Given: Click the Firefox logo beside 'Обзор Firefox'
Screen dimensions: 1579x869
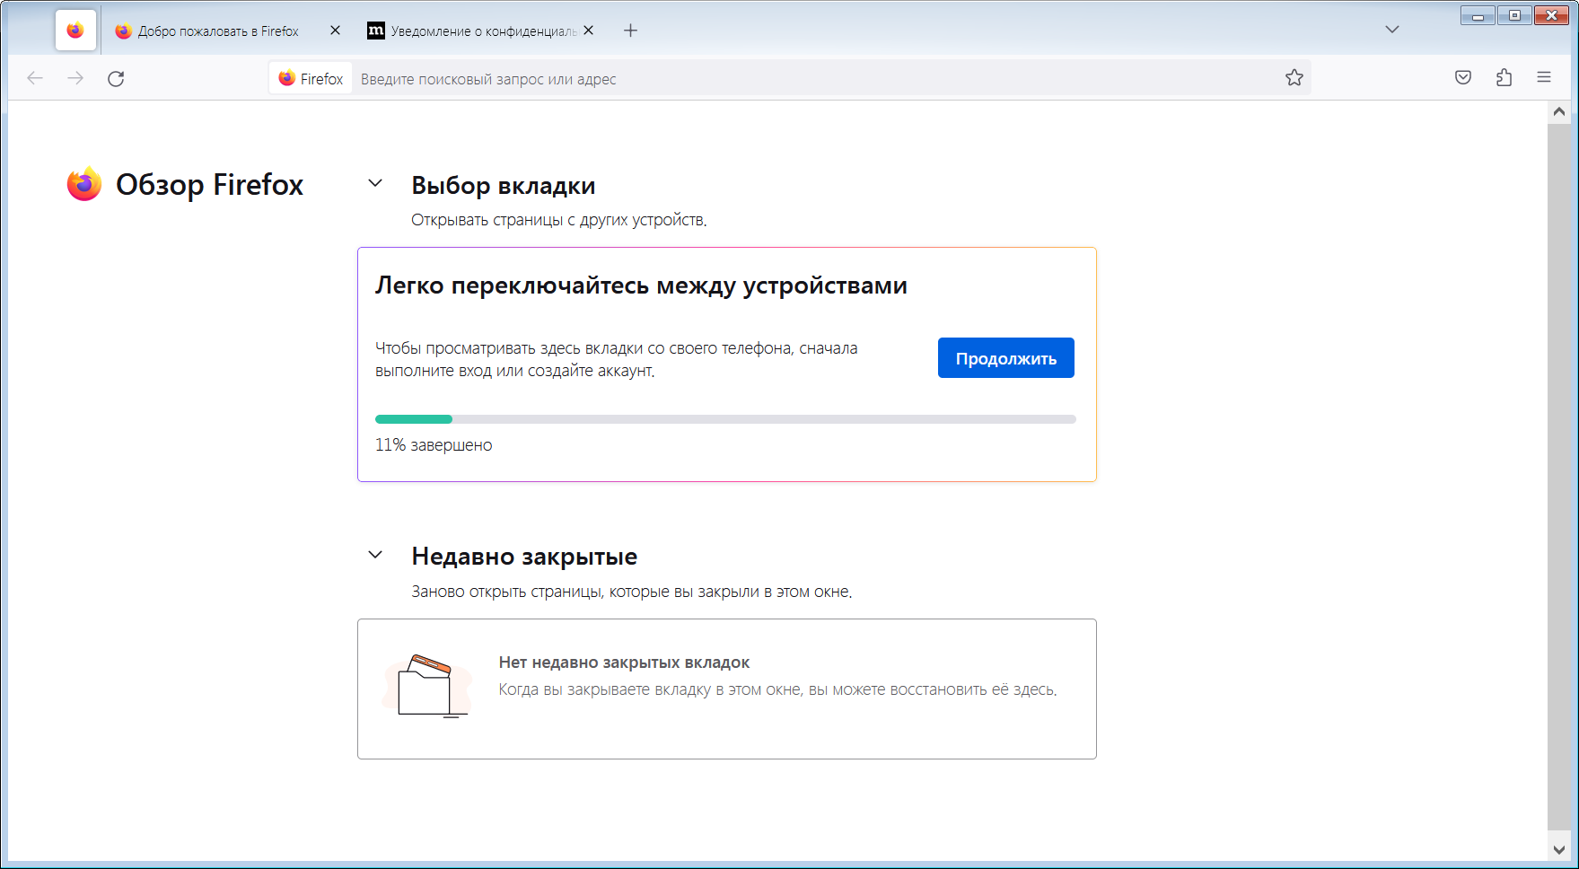Looking at the screenshot, I should tap(84, 184).
